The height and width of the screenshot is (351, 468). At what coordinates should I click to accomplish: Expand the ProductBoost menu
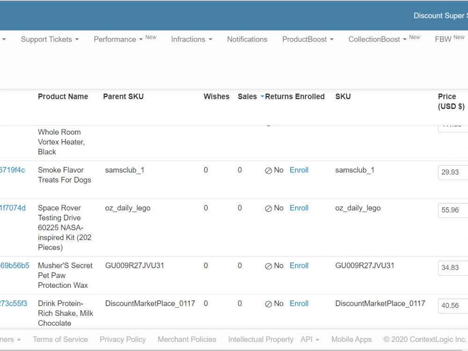(308, 39)
